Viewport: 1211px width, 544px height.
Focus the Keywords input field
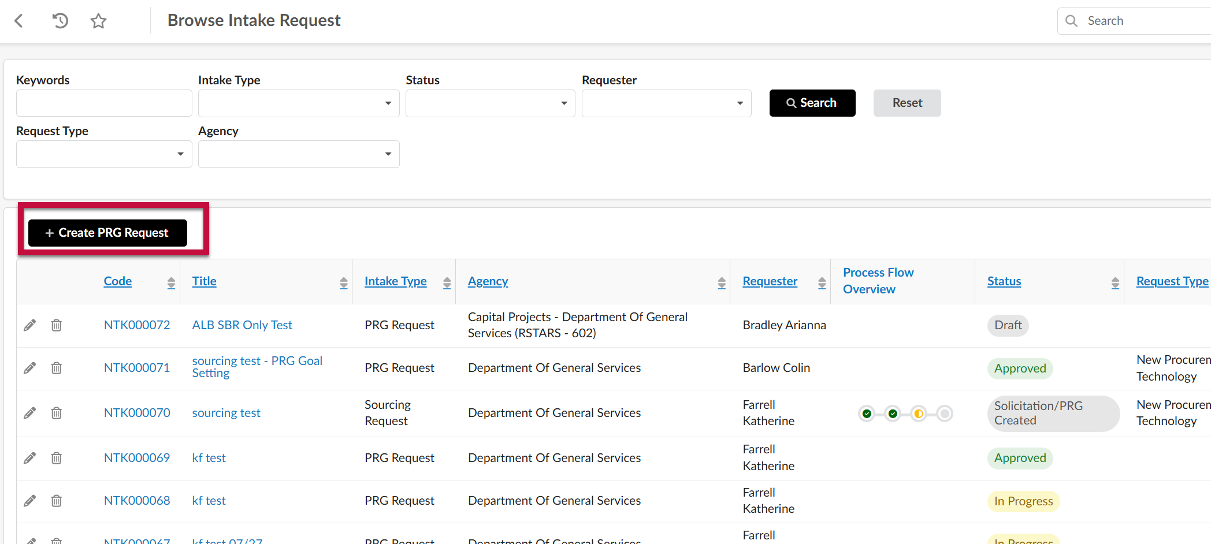(x=104, y=103)
